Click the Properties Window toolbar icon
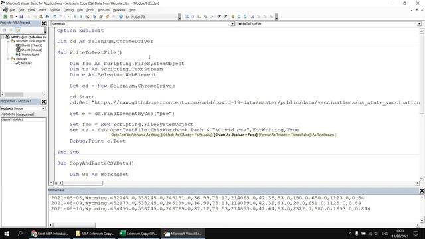 point(101,17)
